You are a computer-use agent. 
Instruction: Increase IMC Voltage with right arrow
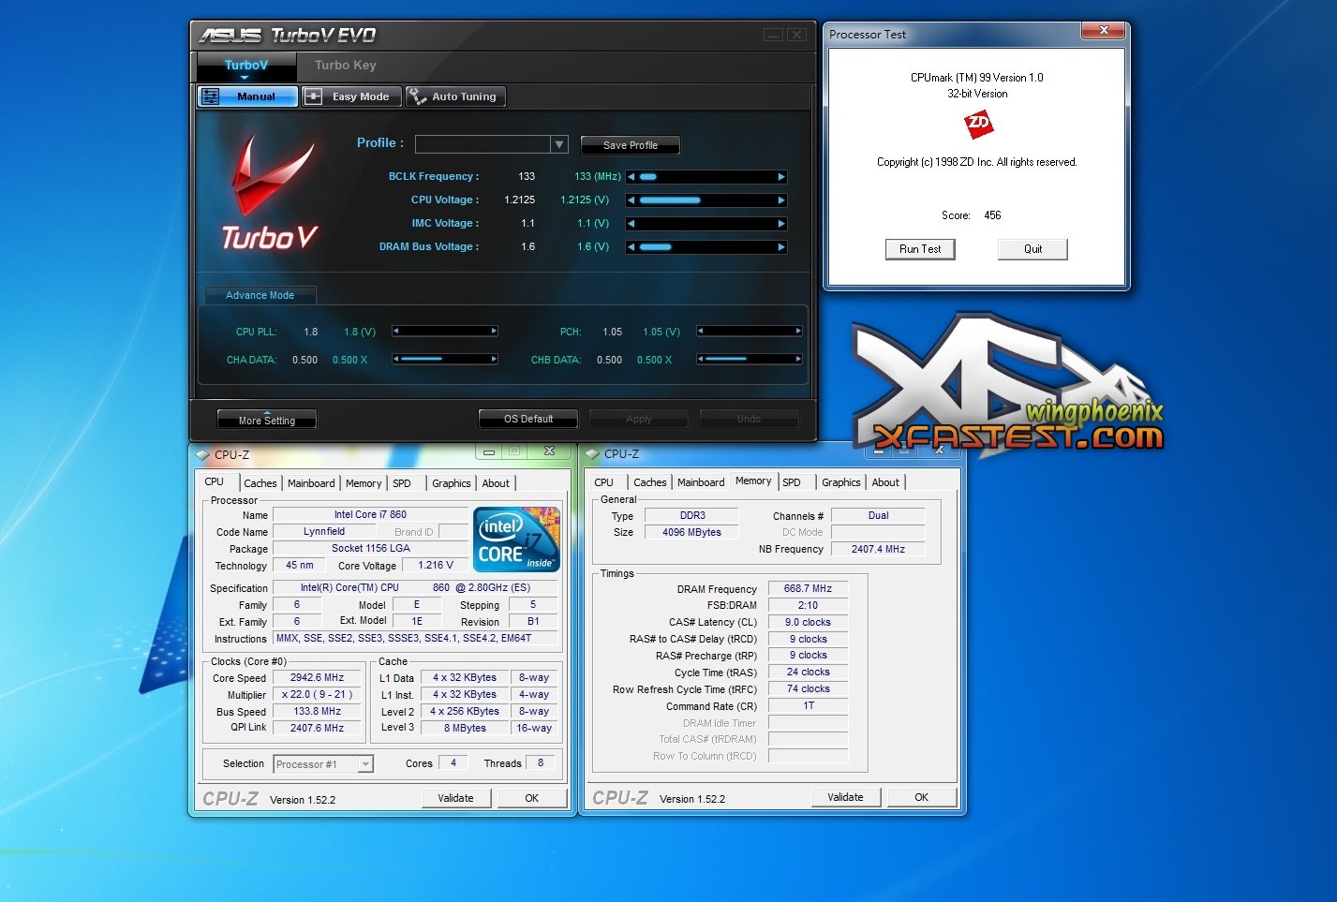coord(781,224)
